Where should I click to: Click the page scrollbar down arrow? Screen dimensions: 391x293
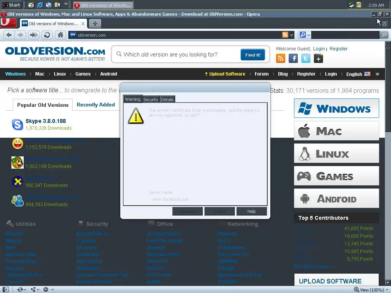[x=388, y=283]
